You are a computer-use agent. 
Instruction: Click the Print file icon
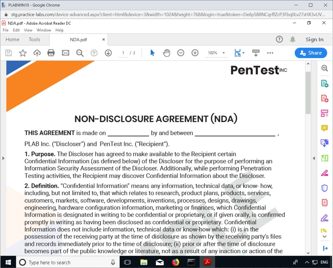click(x=51, y=53)
